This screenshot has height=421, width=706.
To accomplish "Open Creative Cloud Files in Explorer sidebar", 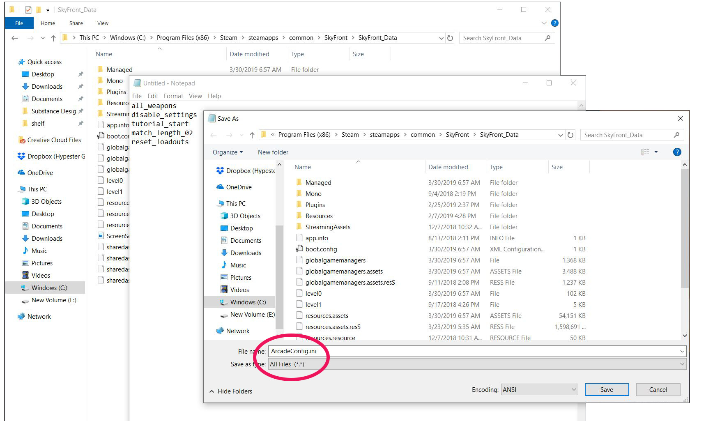I will pyautogui.click(x=50, y=140).
